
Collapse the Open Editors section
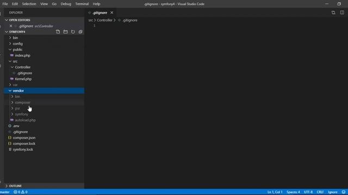44,20
